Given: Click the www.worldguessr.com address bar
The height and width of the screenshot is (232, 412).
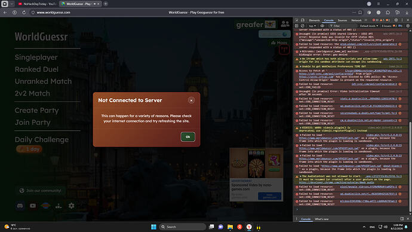Looking at the screenshot, I should [x=53, y=13].
